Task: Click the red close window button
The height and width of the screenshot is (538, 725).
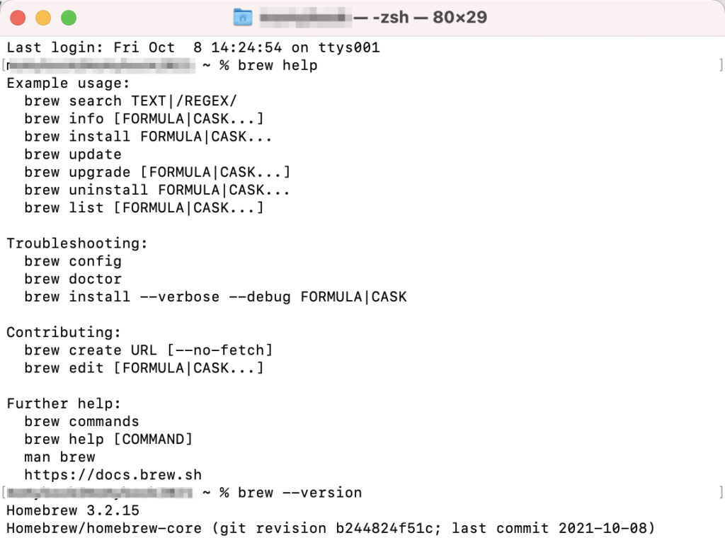Action: coord(18,18)
